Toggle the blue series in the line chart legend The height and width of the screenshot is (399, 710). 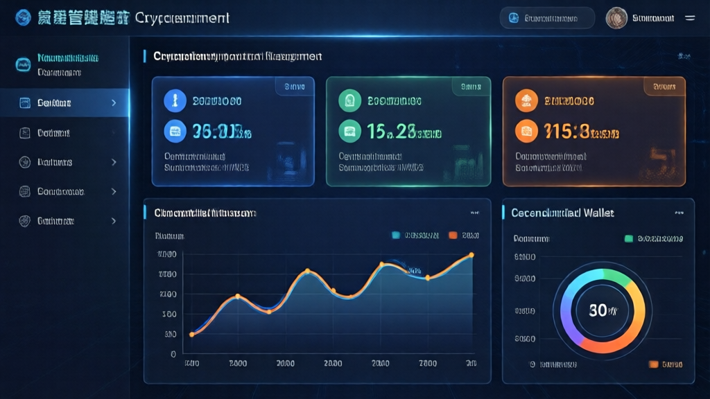pos(396,236)
